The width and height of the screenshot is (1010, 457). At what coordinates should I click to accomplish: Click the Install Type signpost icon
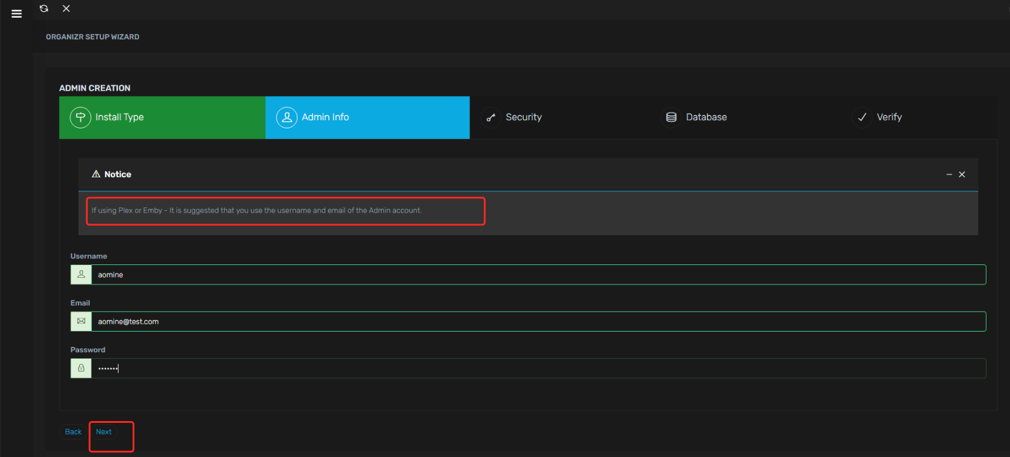pos(81,117)
